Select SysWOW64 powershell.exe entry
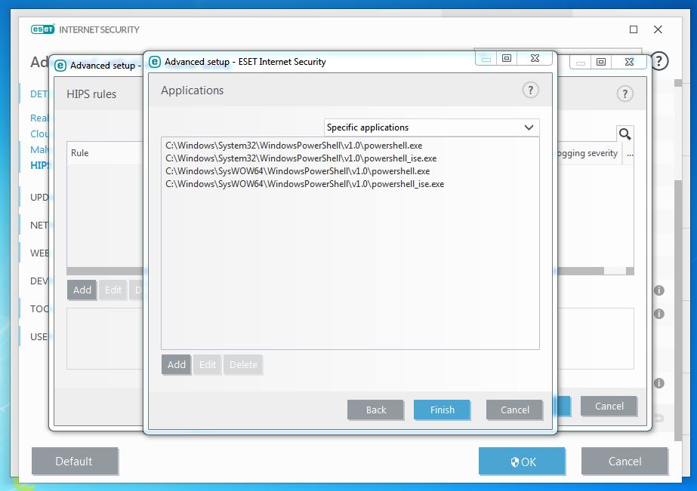Image resolution: width=697 pixels, height=491 pixels. (298, 171)
